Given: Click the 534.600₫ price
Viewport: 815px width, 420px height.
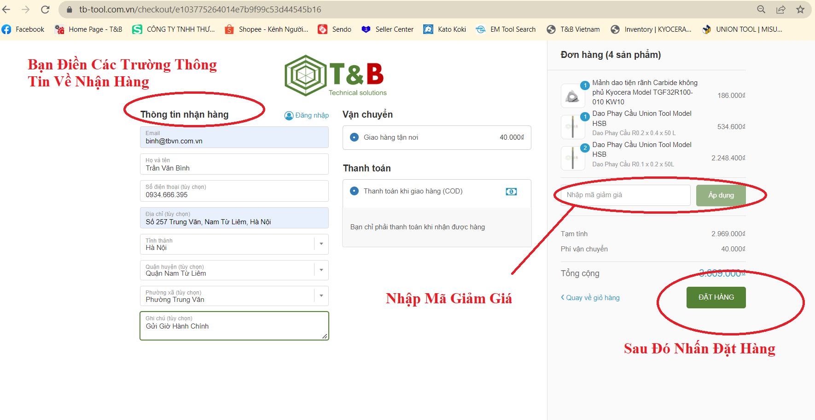Looking at the screenshot, I should click(731, 127).
